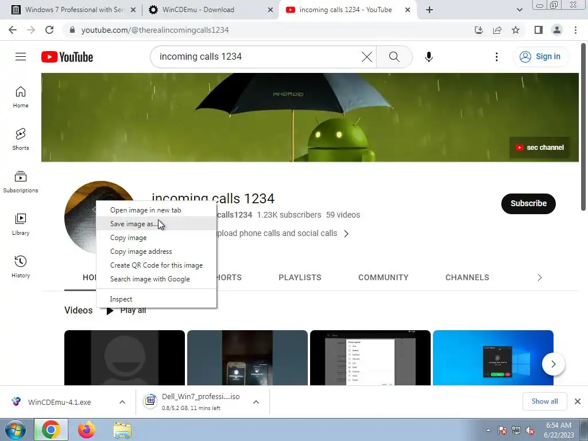This screenshot has height=441, width=588.
Task: Expand the channel description chevron
Action: pos(346,234)
